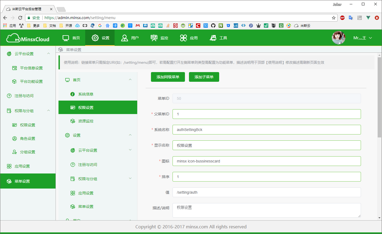This screenshot has height=234, width=382.
Task: Focus the 系统名称 field with authSettingBck
Action: pos(267,130)
